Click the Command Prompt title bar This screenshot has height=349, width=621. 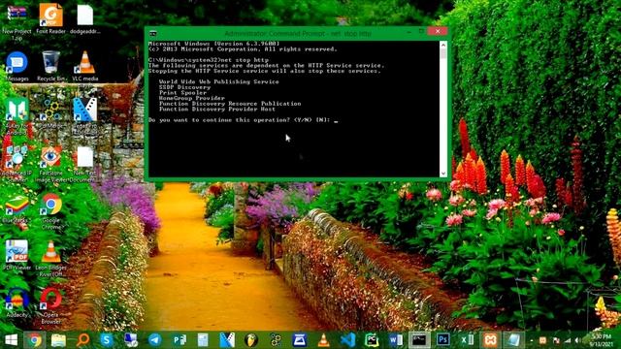click(x=298, y=34)
